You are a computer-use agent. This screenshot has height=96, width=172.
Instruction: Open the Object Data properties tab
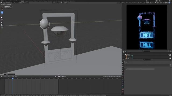click(x=123, y=87)
